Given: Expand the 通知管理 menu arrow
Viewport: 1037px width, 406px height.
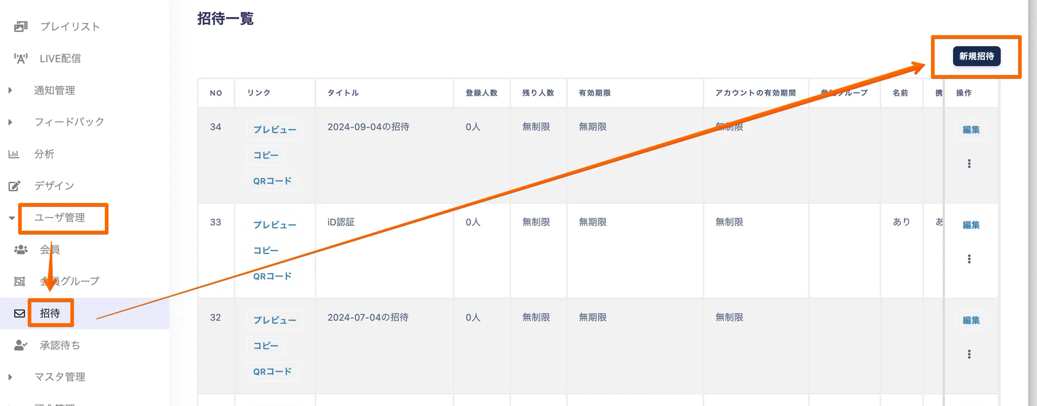Looking at the screenshot, I should point(10,90).
